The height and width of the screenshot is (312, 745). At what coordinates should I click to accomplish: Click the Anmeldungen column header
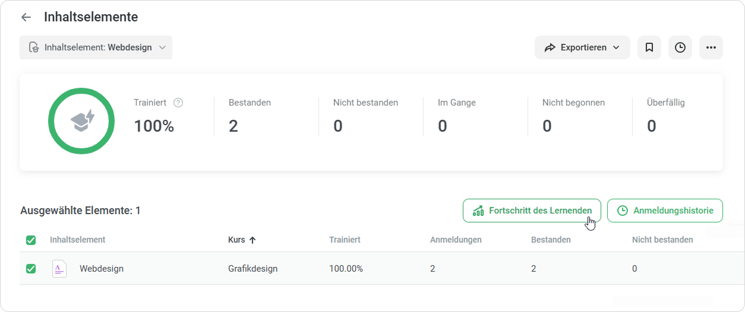tap(456, 240)
